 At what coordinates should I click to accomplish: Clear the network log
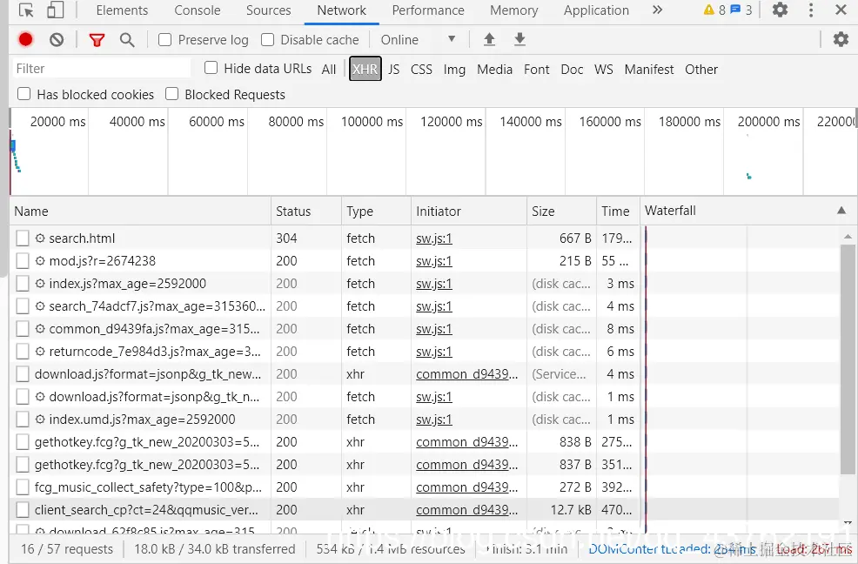(x=57, y=39)
